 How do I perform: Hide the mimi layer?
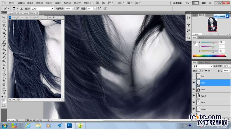pyautogui.click(x=194, y=83)
